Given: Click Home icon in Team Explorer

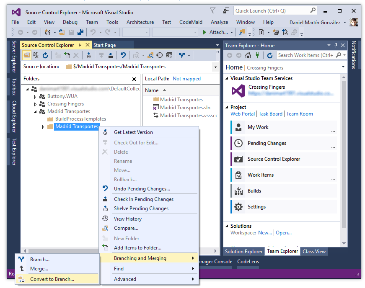Looking at the screenshot, I should (x=248, y=55).
